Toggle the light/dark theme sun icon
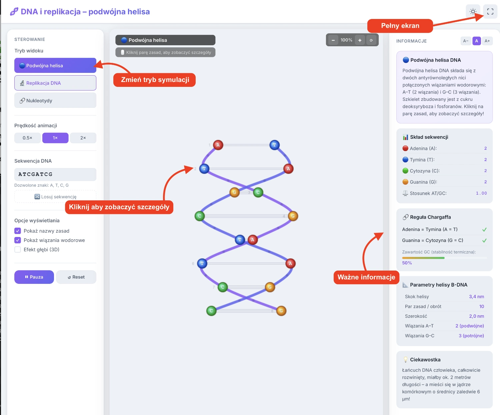500x415 pixels. 473,12
